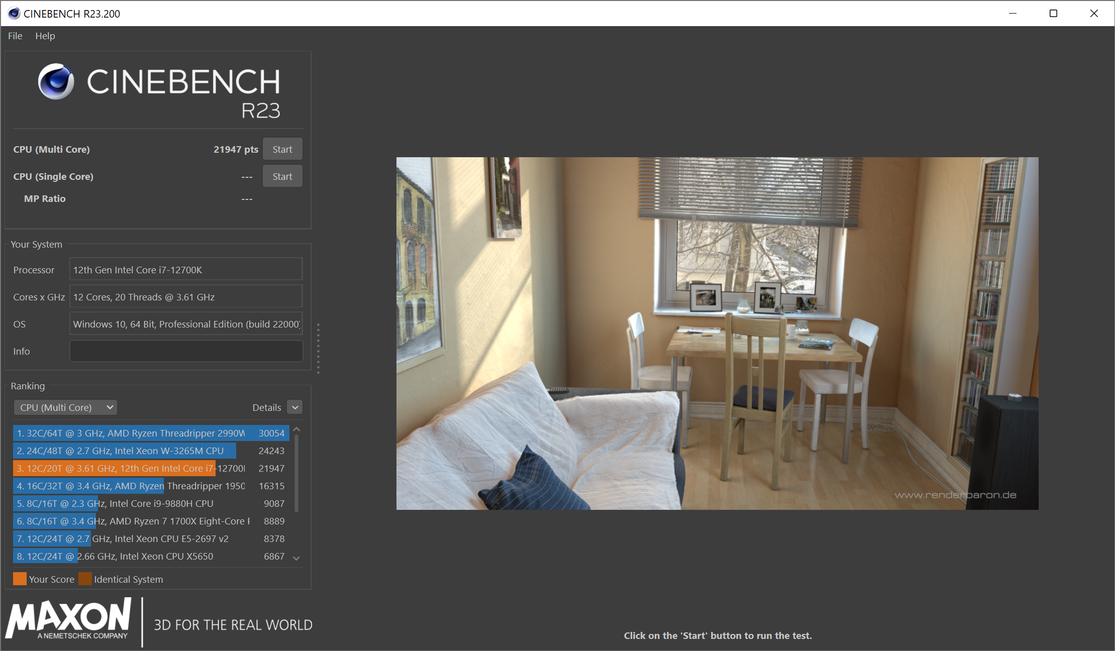1115x651 pixels.
Task: Click the brown Identical System legend swatch
Action: click(x=85, y=579)
